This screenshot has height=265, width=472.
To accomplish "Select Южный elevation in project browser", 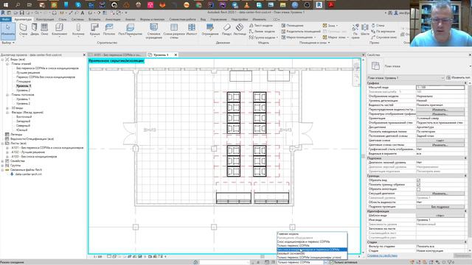I will (22, 130).
